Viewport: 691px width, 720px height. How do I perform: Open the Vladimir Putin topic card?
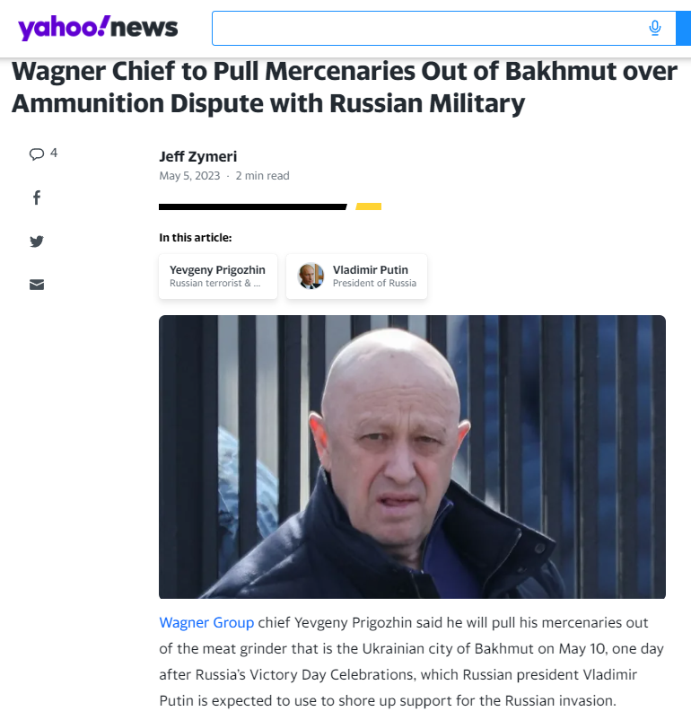click(x=357, y=277)
